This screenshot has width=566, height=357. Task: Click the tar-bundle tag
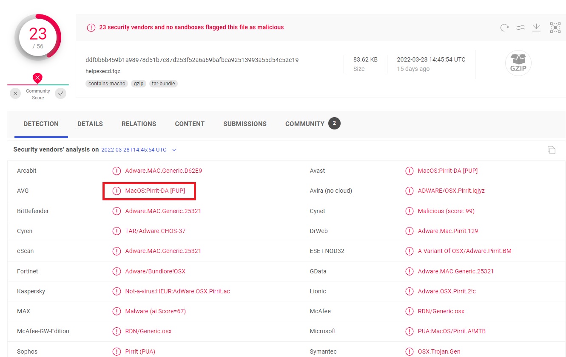pos(164,84)
